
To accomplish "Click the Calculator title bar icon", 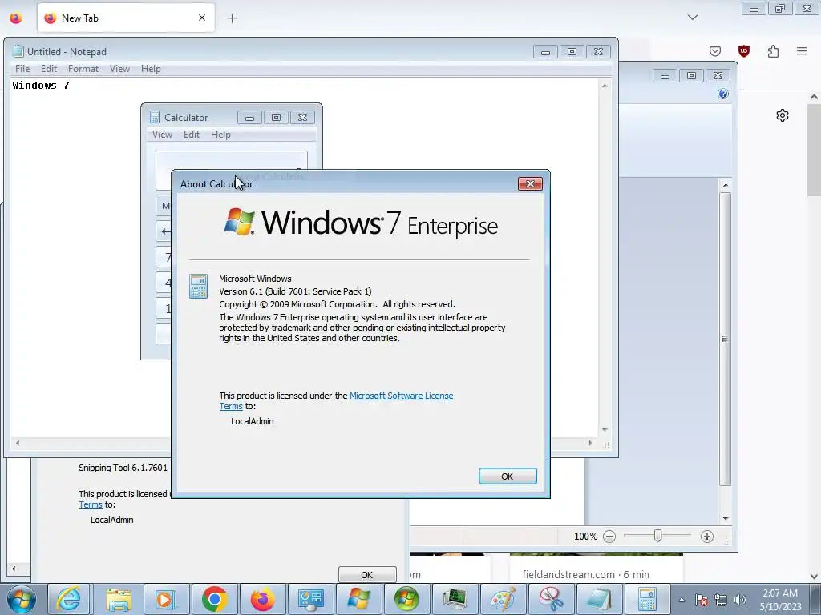I will 155,117.
